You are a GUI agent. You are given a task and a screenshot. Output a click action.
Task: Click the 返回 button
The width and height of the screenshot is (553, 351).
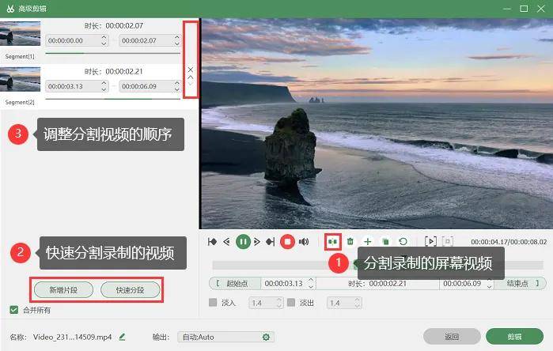click(x=452, y=337)
